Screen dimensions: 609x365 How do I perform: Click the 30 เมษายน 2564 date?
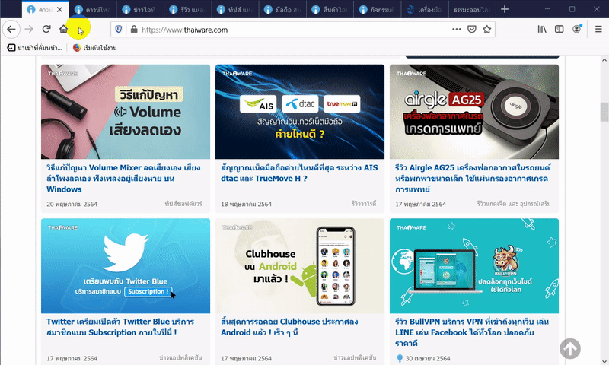428,358
